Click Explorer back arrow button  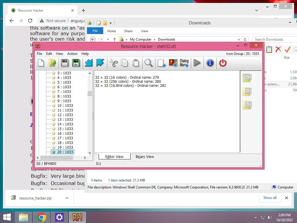coord(93,39)
